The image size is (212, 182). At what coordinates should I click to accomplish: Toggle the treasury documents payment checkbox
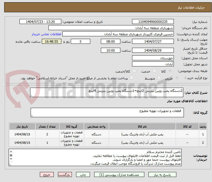tap(132, 78)
